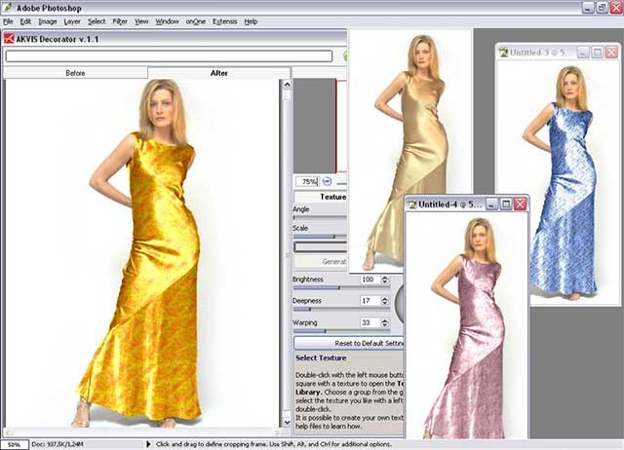
Task: Close the Untitled-4 document window
Action: point(520,205)
